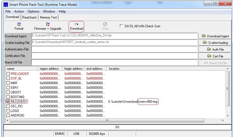
Task: Click the location column header
Action: pyautogui.click(x=114, y=69)
